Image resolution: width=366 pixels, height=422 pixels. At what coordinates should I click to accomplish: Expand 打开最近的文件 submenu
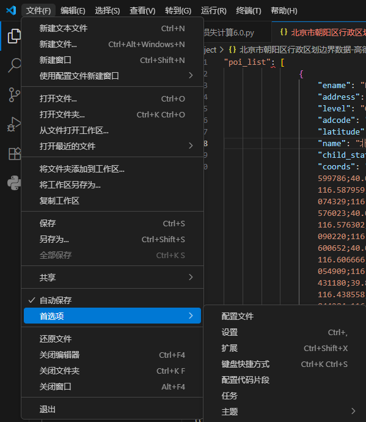[x=112, y=146]
